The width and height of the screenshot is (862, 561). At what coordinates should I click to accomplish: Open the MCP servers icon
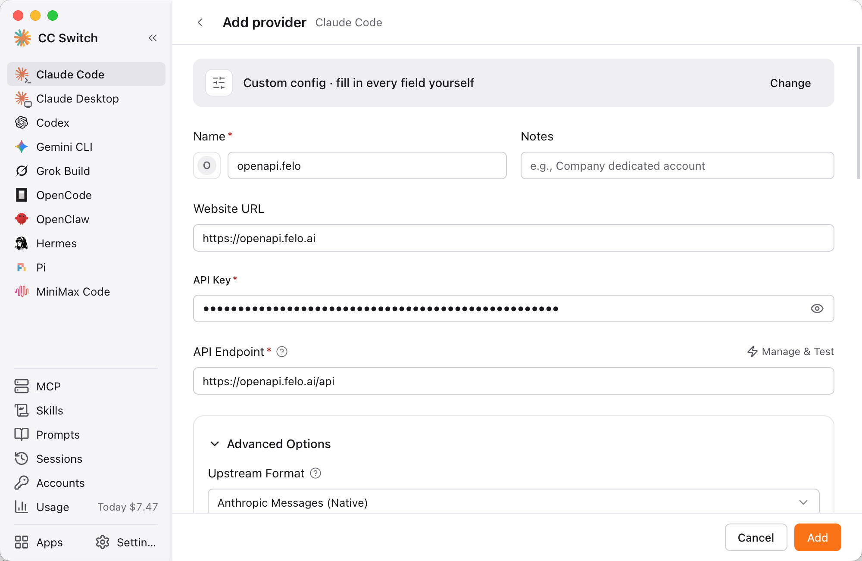22,386
